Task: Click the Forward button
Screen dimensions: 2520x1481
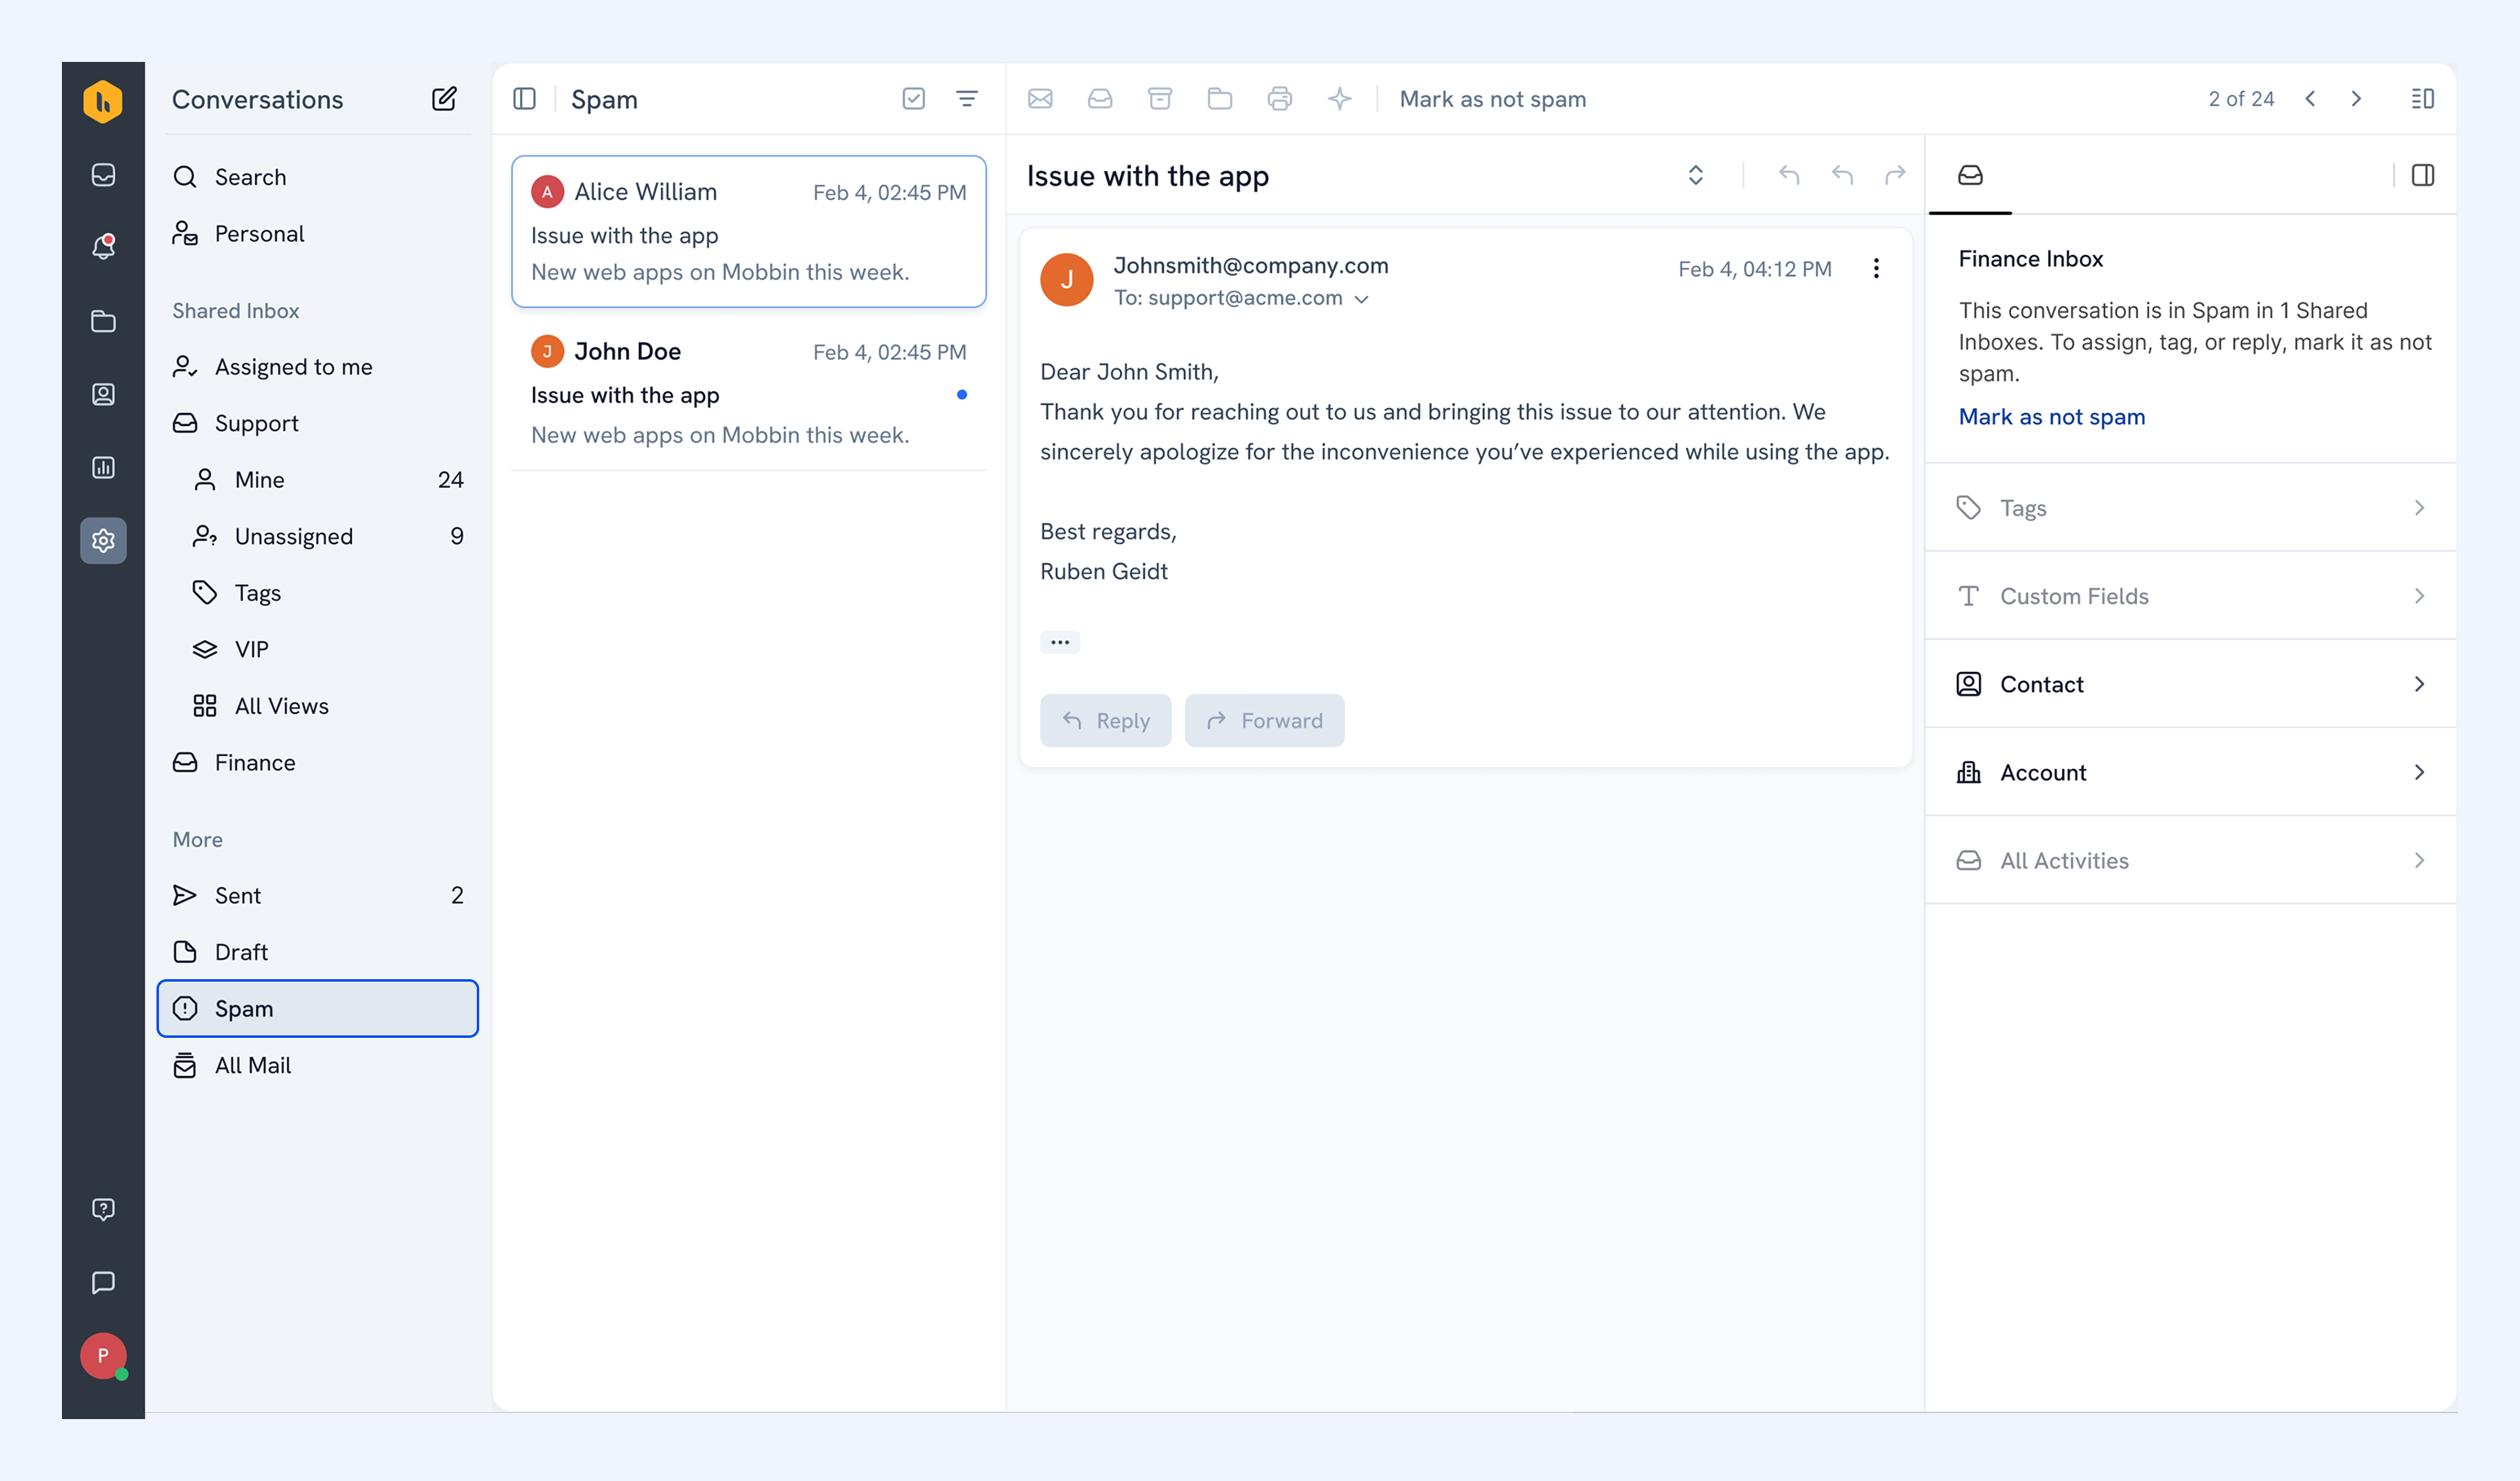Action: [1264, 720]
